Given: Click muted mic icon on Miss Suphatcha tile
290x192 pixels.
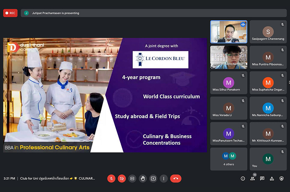Looking at the screenshot, I should [x=282, y=75].
